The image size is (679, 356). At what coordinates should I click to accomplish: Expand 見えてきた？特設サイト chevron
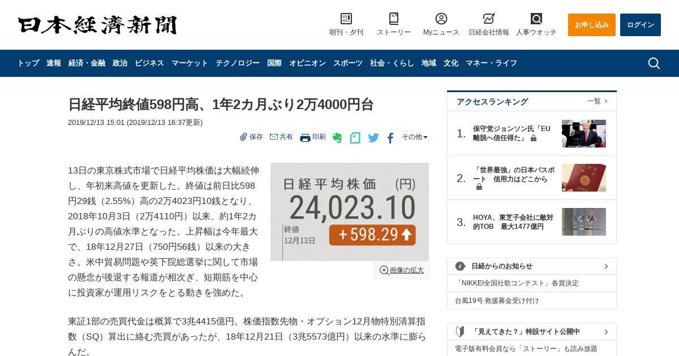pos(606,332)
